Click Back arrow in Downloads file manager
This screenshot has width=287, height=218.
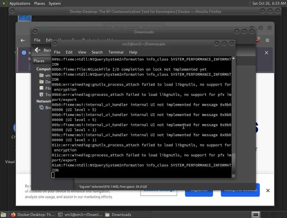coord(38,50)
